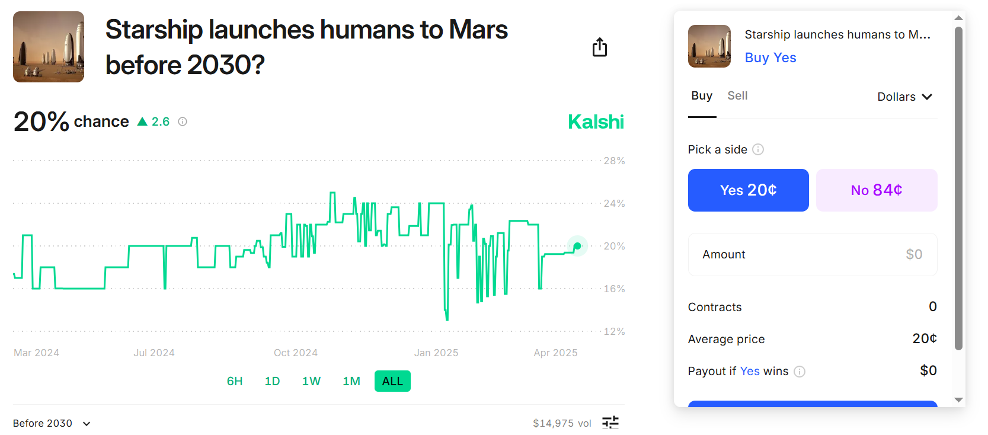The image size is (988, 435).
Task: Click the Amount input field
Action: [x=813, y=254]
